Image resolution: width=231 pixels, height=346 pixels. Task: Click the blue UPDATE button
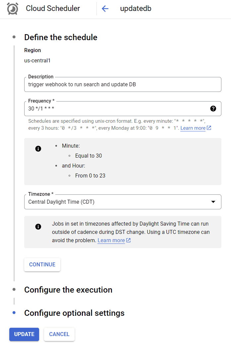[24, 334]
